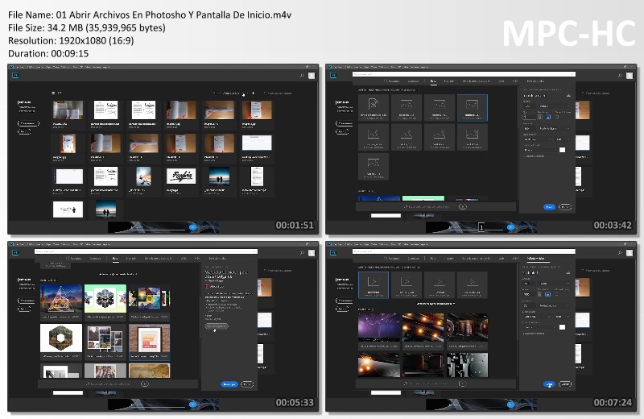This screenshot has width=644, height=419.
Task: Click the white search field atop the 00:03:42 dialog
Action: pos(464,74)
